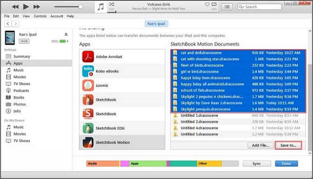The image size is (313, 179).
Task: Skip ahead with the fast-forward button
Action: [x=36, y=7]
